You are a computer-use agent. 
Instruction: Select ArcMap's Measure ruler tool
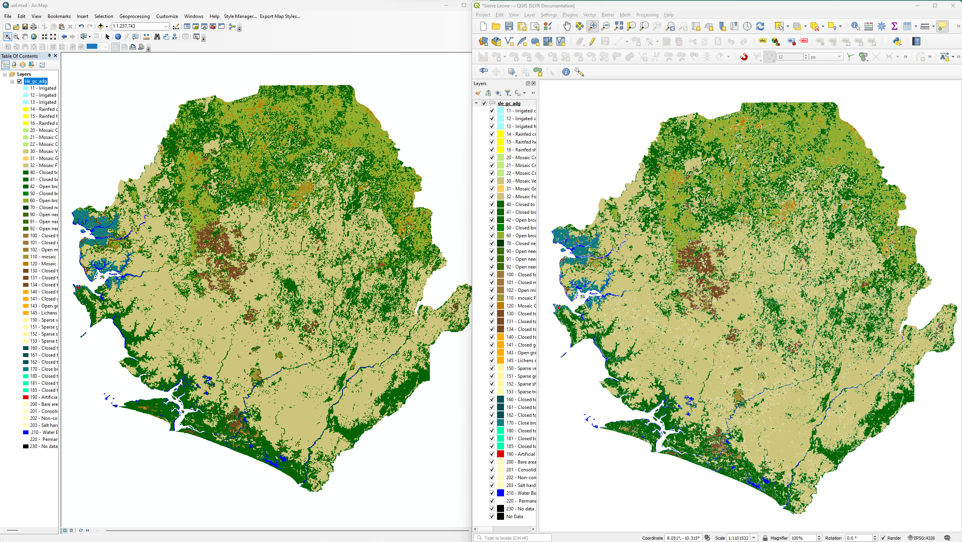point(146,36)
